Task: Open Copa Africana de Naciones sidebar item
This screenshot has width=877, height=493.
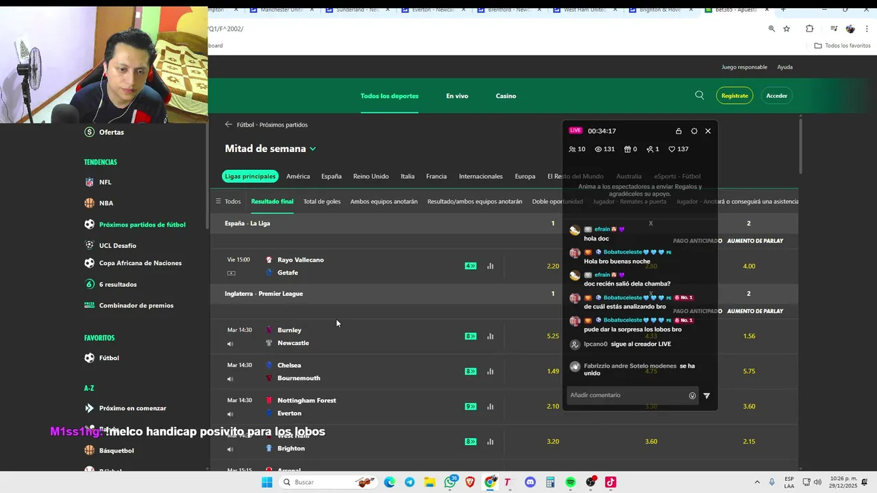Action: point(133,263)
